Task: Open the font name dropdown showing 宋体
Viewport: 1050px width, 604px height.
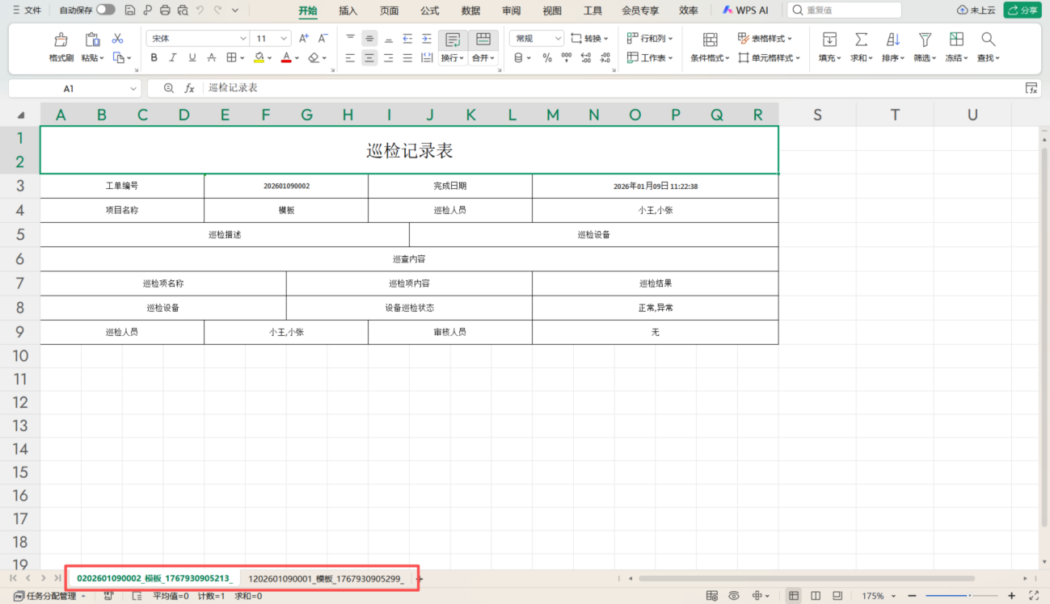Action: [198, 39]
